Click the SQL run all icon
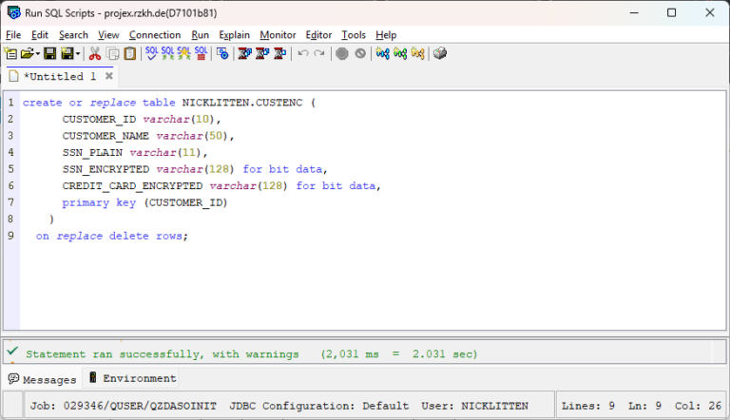 point(167,53)
